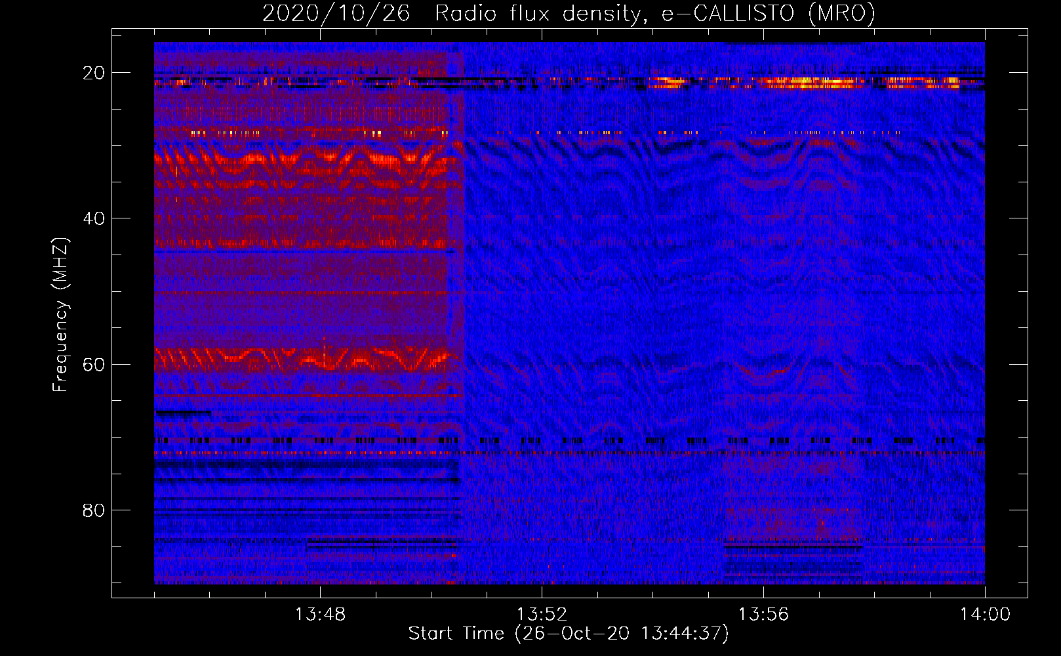
Task: Click the 13:56 time tick label
Action: tap(763, 615)
